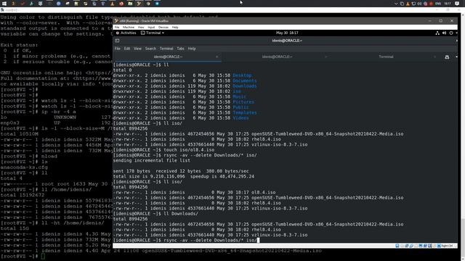Click VirtualBox hard disk activity indicator

[397, 246]
